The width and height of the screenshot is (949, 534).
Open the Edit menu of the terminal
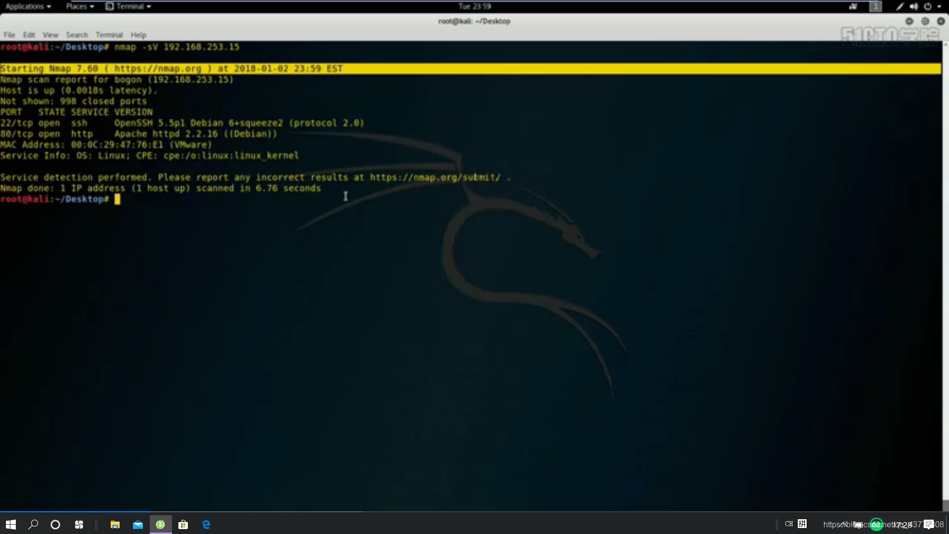pyautogui.click(x=29, y=35)
